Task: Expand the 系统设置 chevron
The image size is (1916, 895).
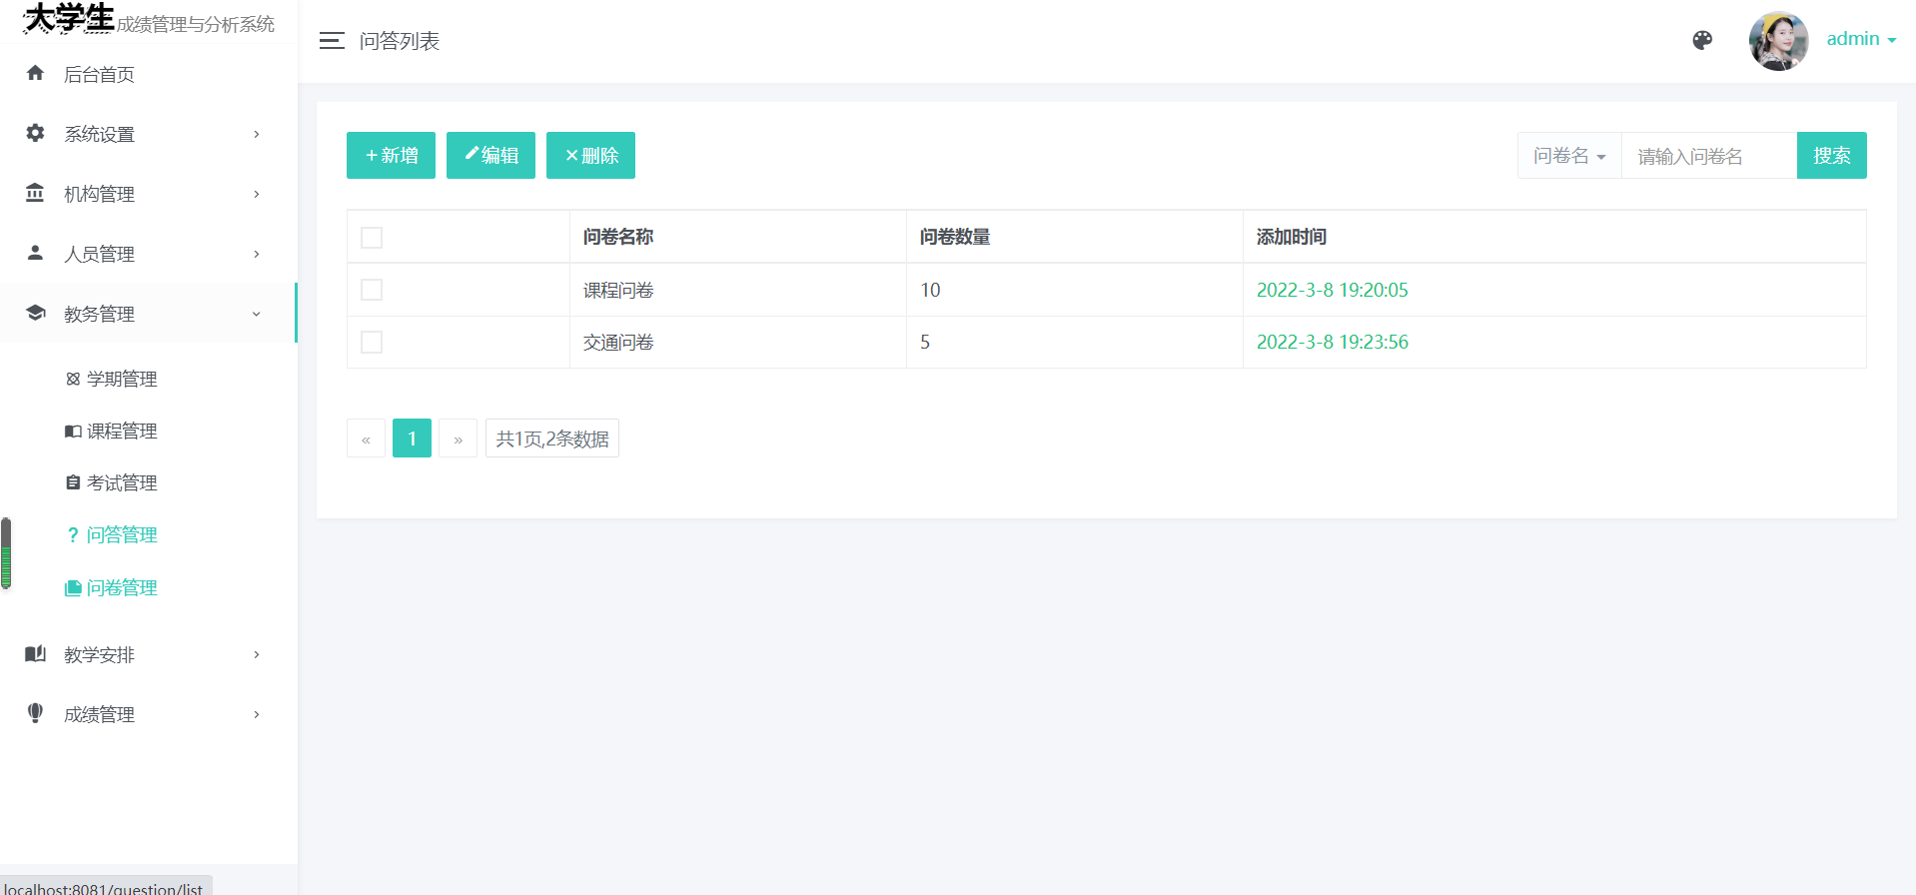Action: click(257, 134)
